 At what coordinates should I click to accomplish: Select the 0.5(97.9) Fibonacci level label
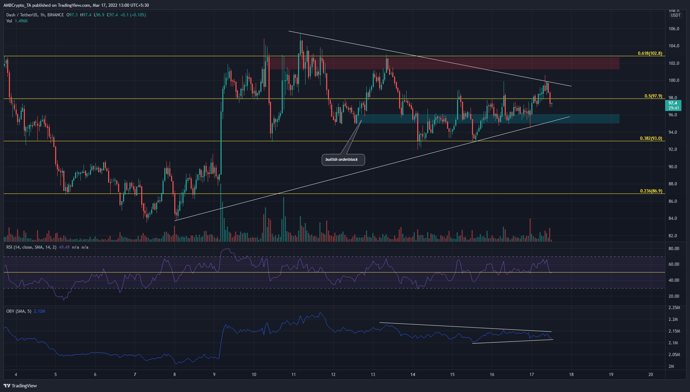coord(653,96)
